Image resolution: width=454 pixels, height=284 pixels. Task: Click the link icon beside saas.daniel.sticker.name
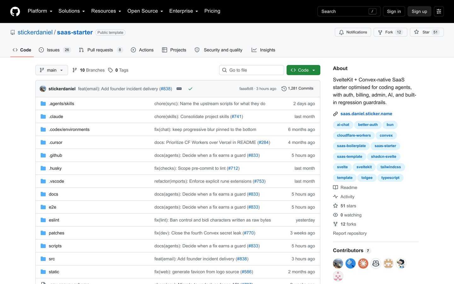335,114
